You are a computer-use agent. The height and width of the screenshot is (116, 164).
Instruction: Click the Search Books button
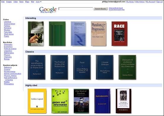point(100,9)
